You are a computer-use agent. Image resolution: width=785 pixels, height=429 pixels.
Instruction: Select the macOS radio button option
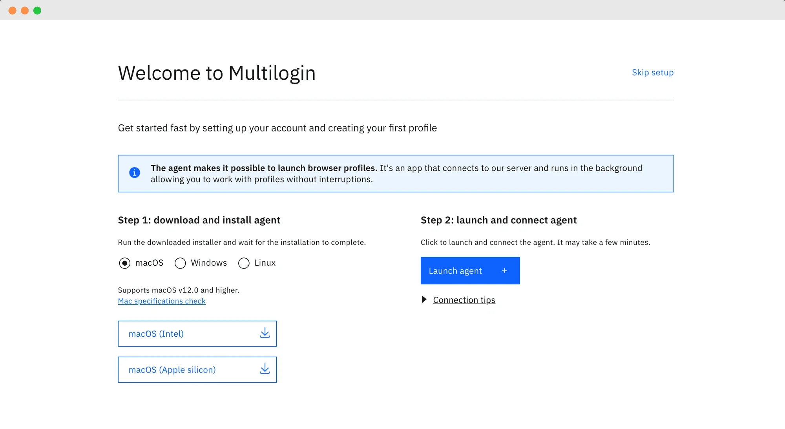[125, 263]
